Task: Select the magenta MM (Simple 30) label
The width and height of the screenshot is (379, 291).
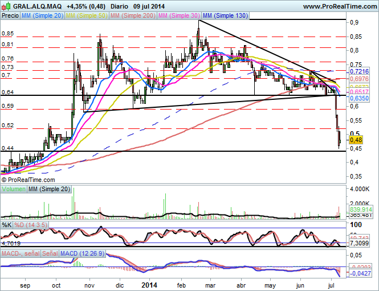Action: point(180,16)
